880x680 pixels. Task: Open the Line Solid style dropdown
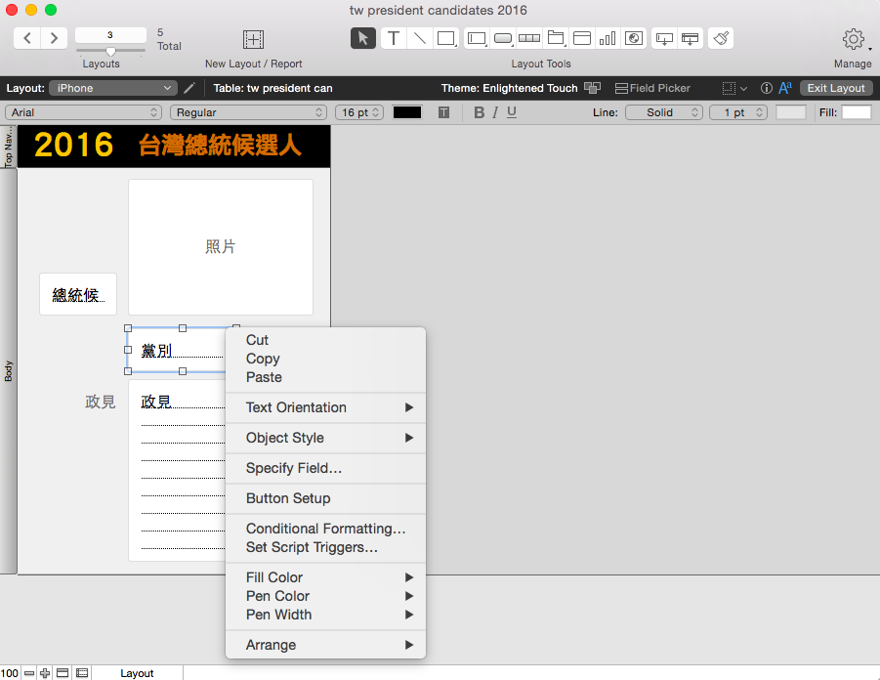pyautogui.click(x=664, y=112)
